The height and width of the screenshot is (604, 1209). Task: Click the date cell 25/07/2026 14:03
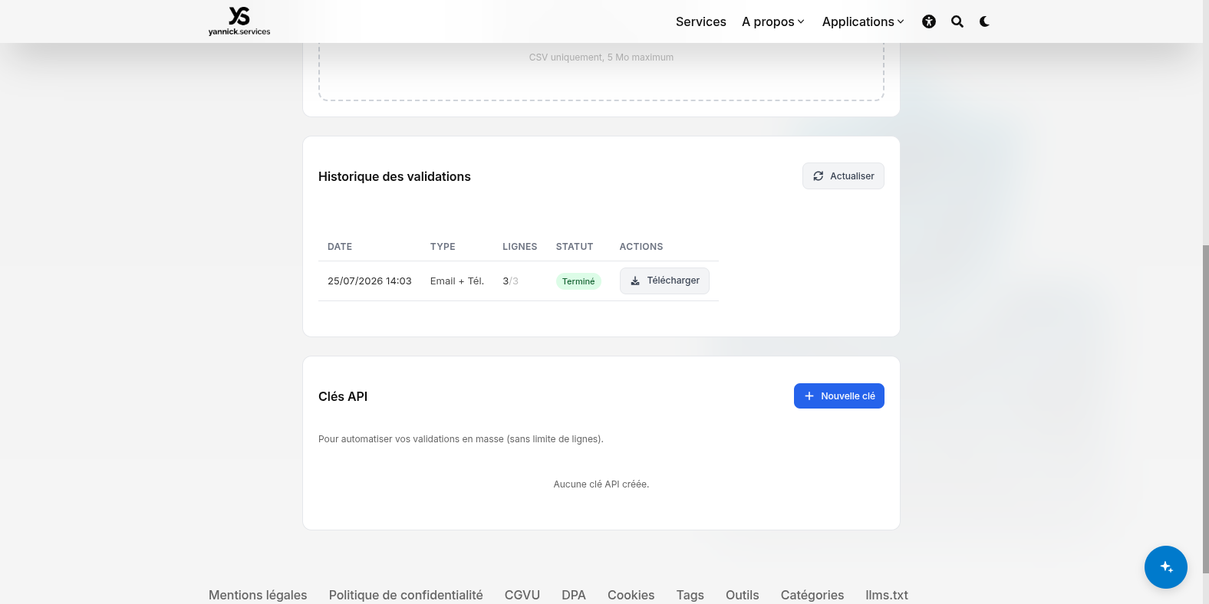click(x=370, y=281)
